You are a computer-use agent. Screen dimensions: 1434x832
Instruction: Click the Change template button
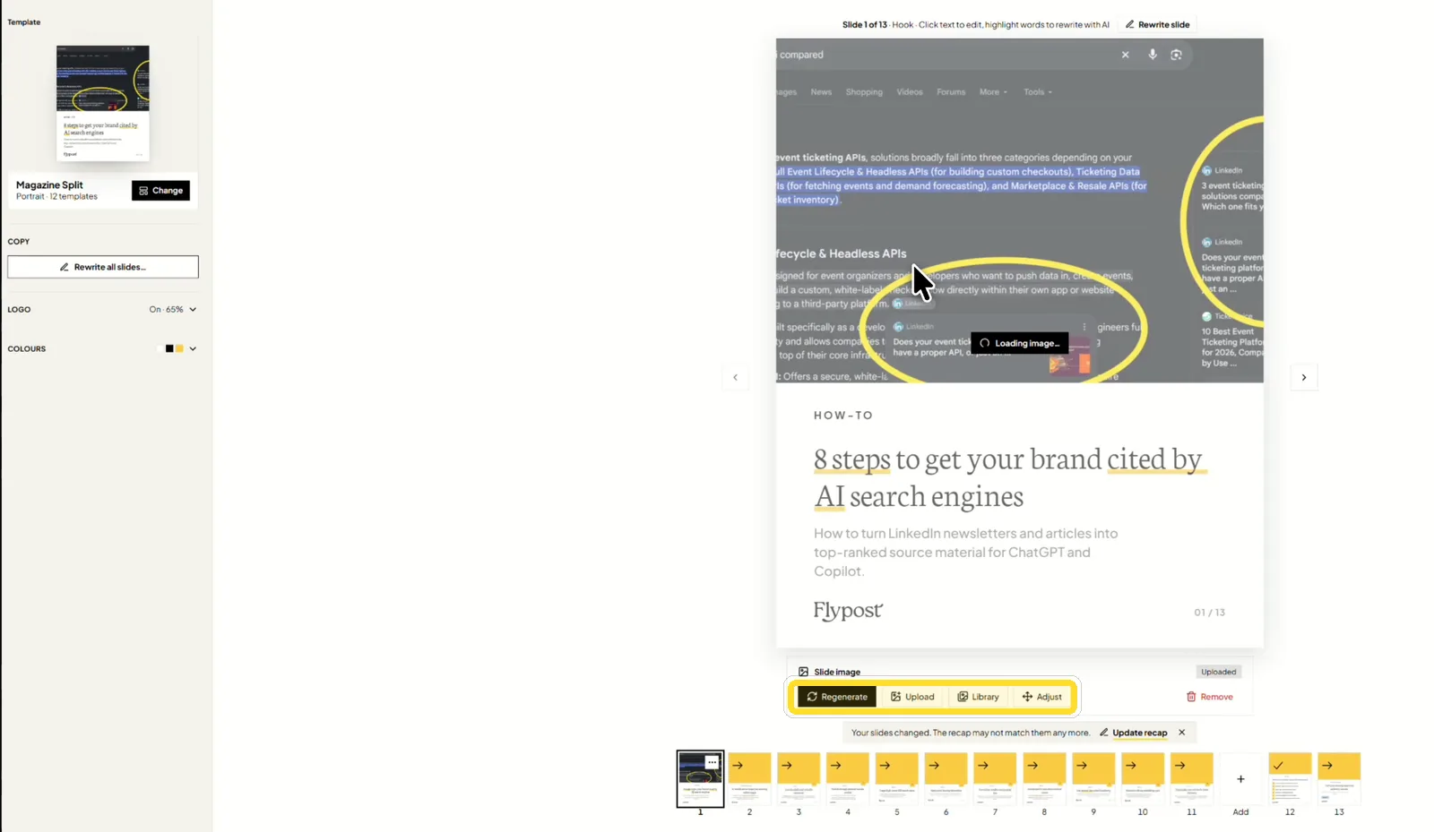160,190
